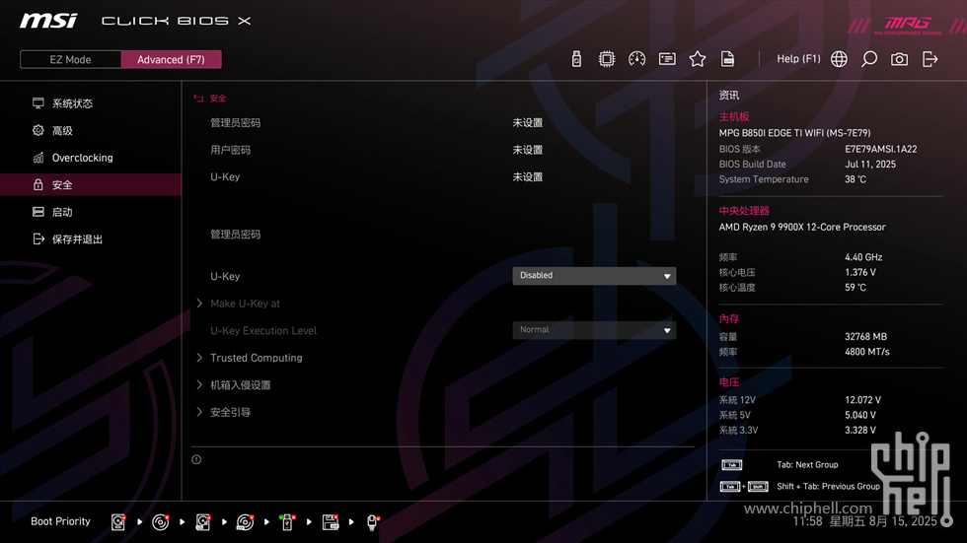Open 保存并退出 sidebar menu

pyautogui.click(x=90, y=238)
